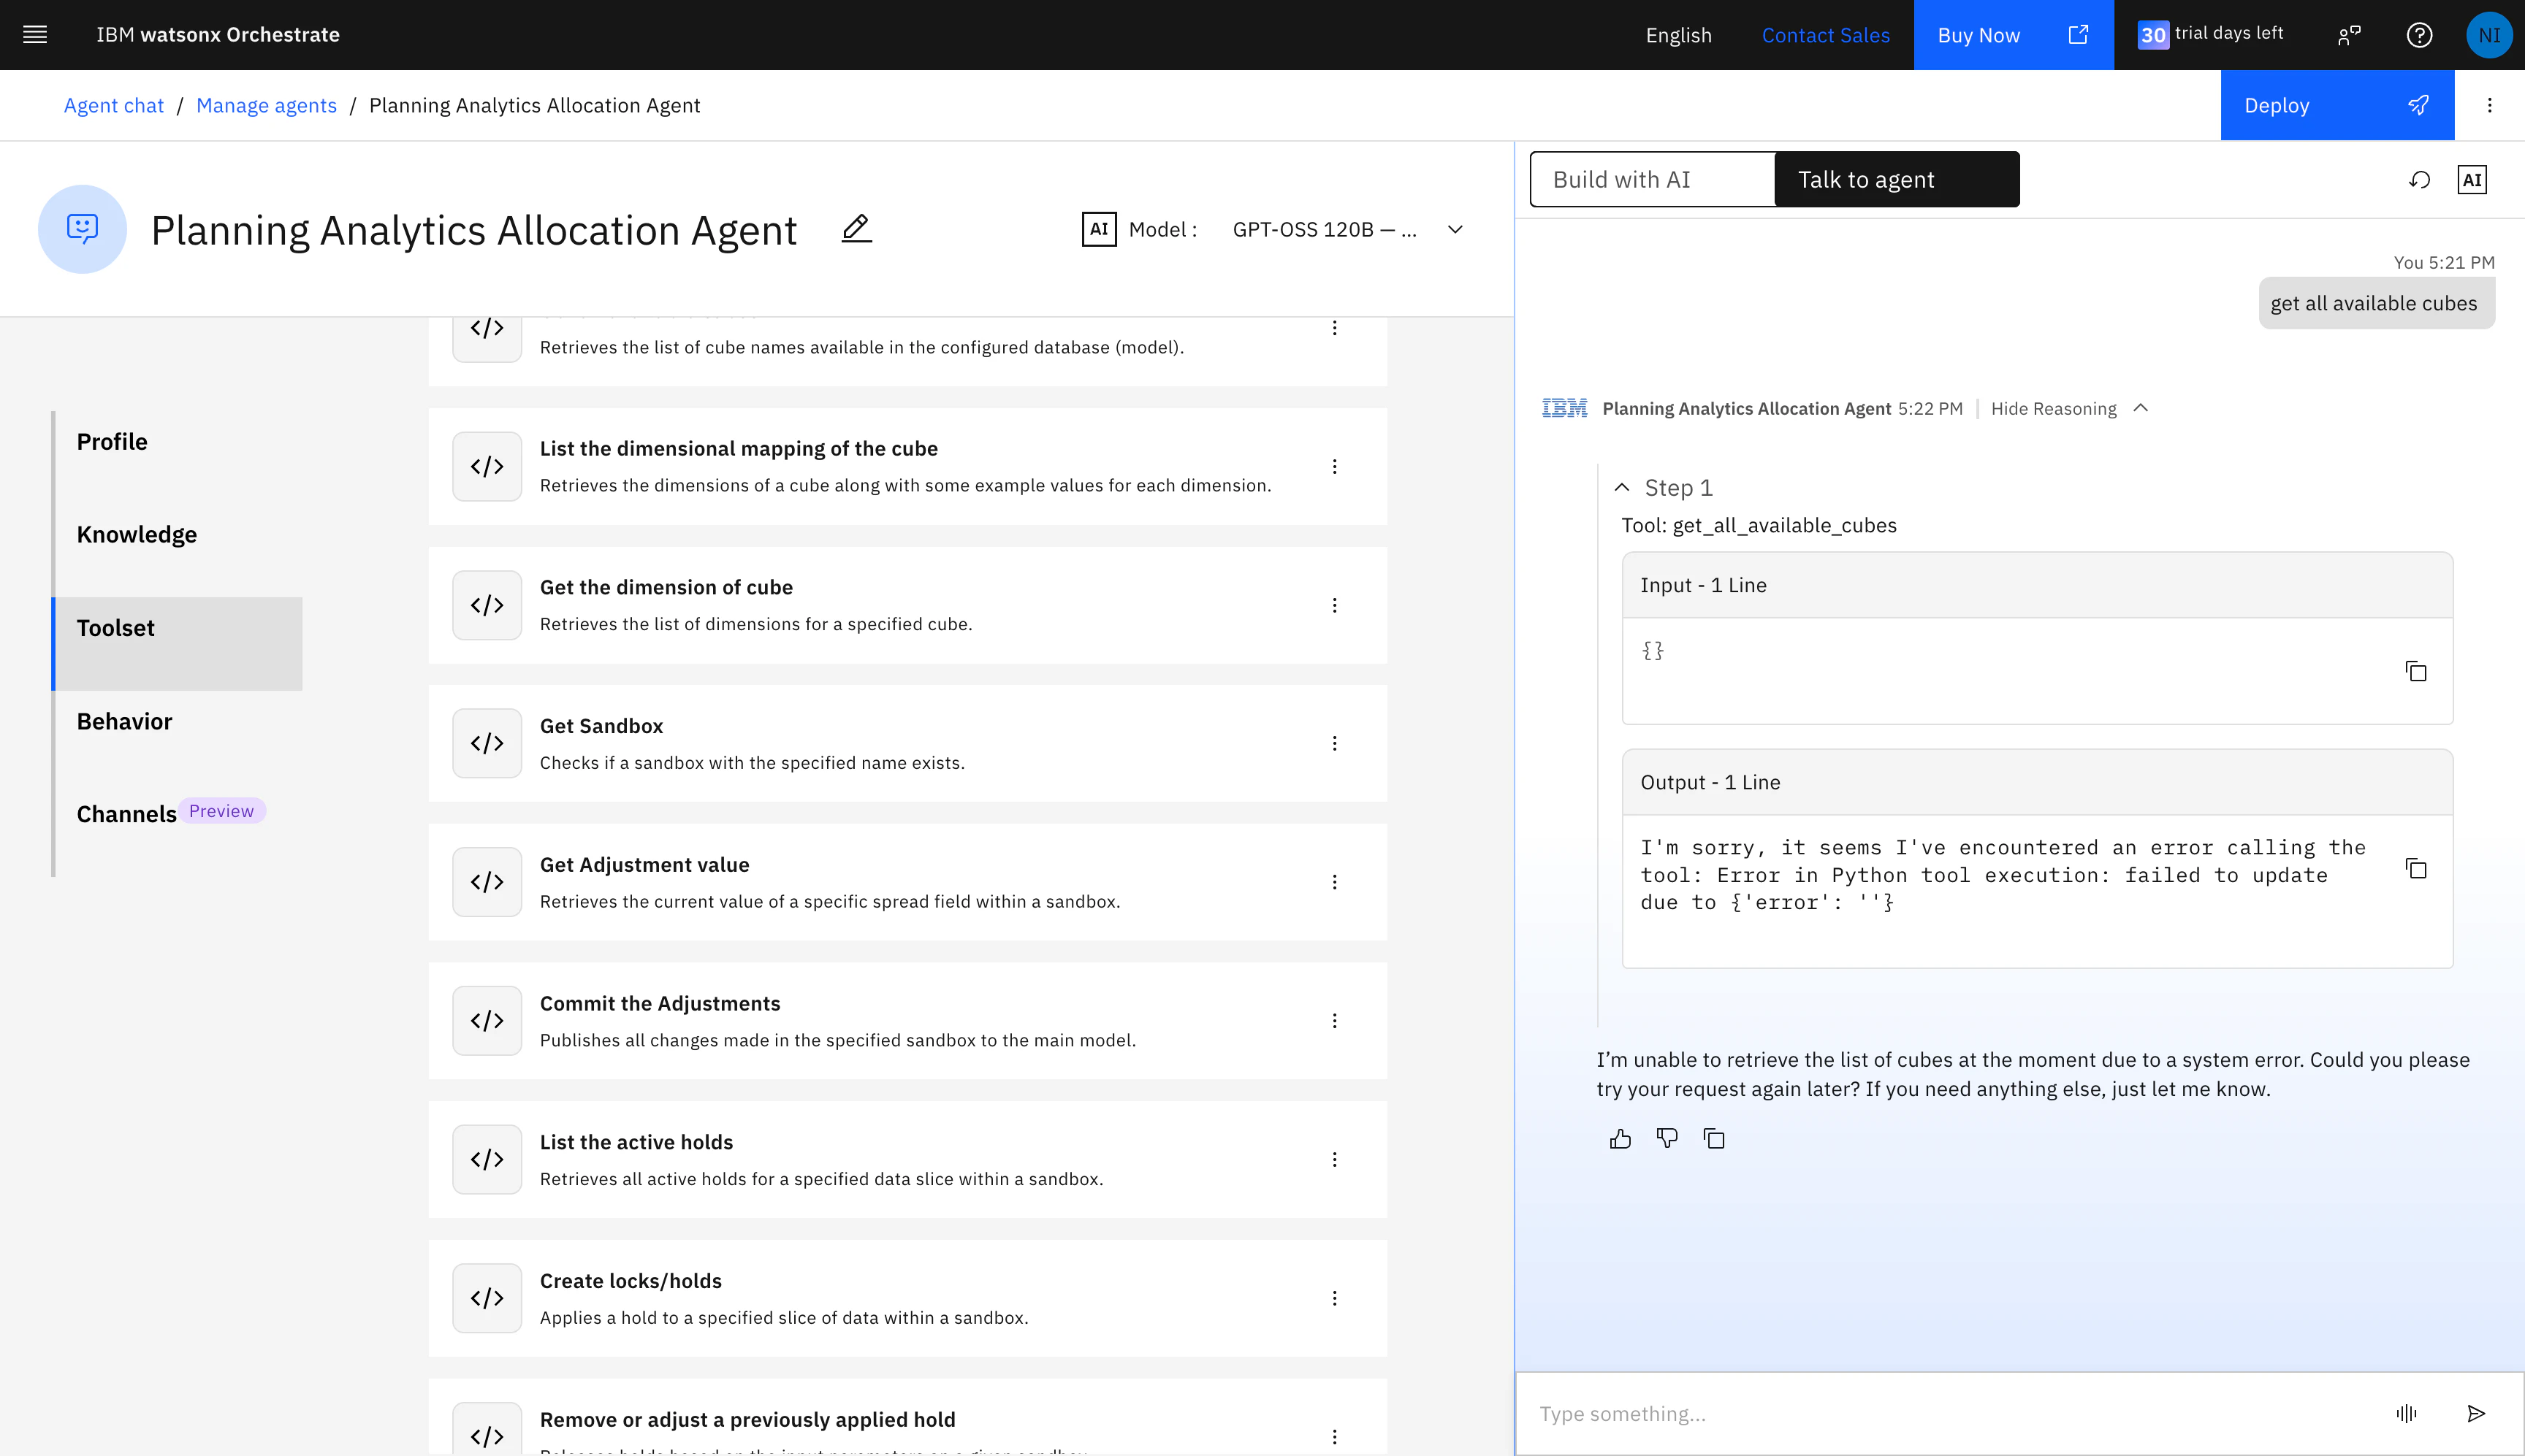Click the send message arrow icon
Viewport: 2525px width, 1456px height.
pyautogui.click(x=2476, y=1413)
